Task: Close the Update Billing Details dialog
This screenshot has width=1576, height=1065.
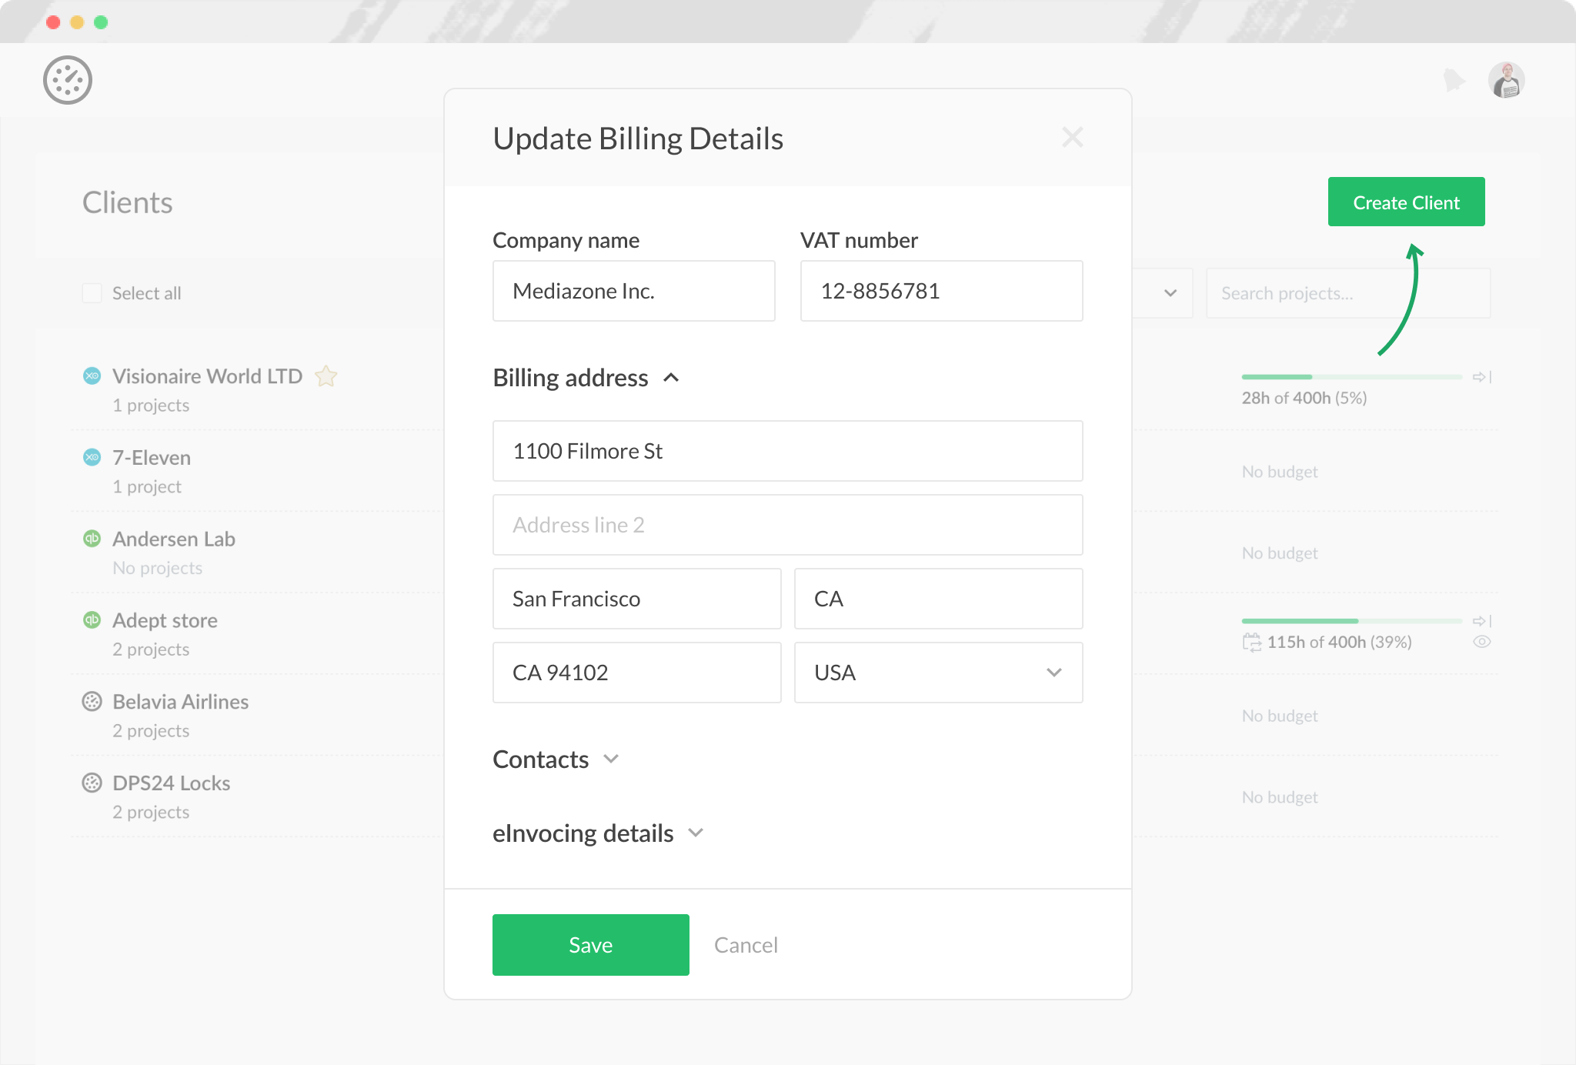Action: point(1072,138)
